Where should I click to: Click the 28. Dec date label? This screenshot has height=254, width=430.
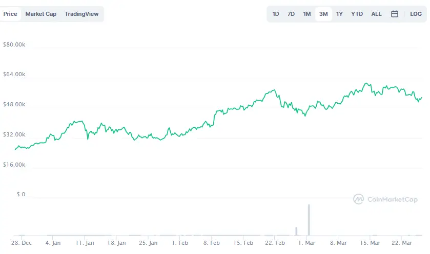point(22,243)
